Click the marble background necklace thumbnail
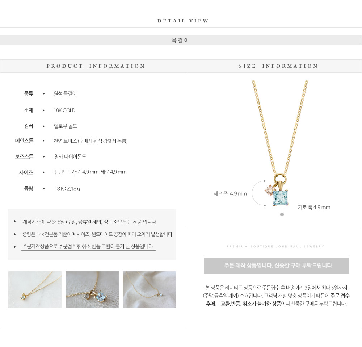Viewport: 362px width, 347px height. 35,289
